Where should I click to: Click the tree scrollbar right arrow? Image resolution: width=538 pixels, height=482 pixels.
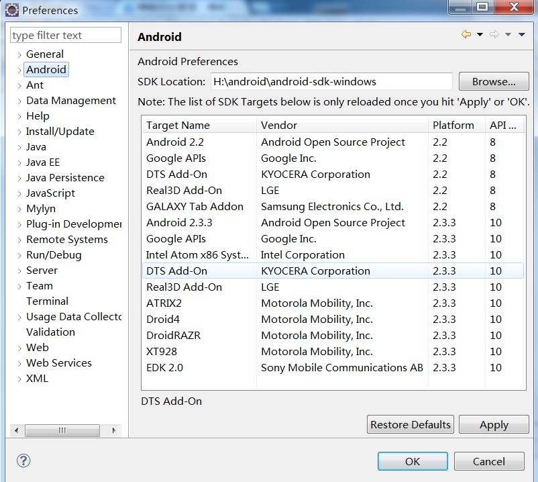coord(114,430)
